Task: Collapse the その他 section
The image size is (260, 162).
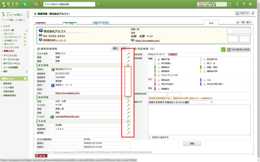Action: tap(128, 121)
